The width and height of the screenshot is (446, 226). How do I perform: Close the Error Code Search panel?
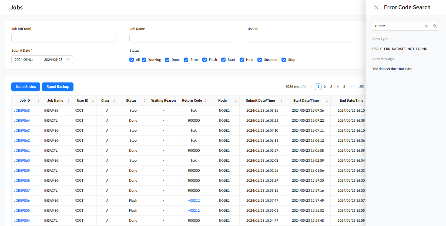tap(376, 7)
